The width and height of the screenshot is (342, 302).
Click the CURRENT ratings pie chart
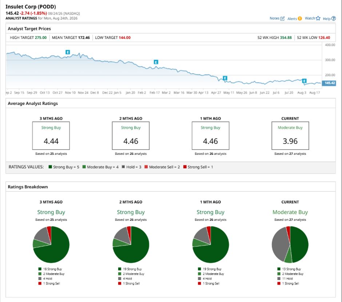(290, 244)
